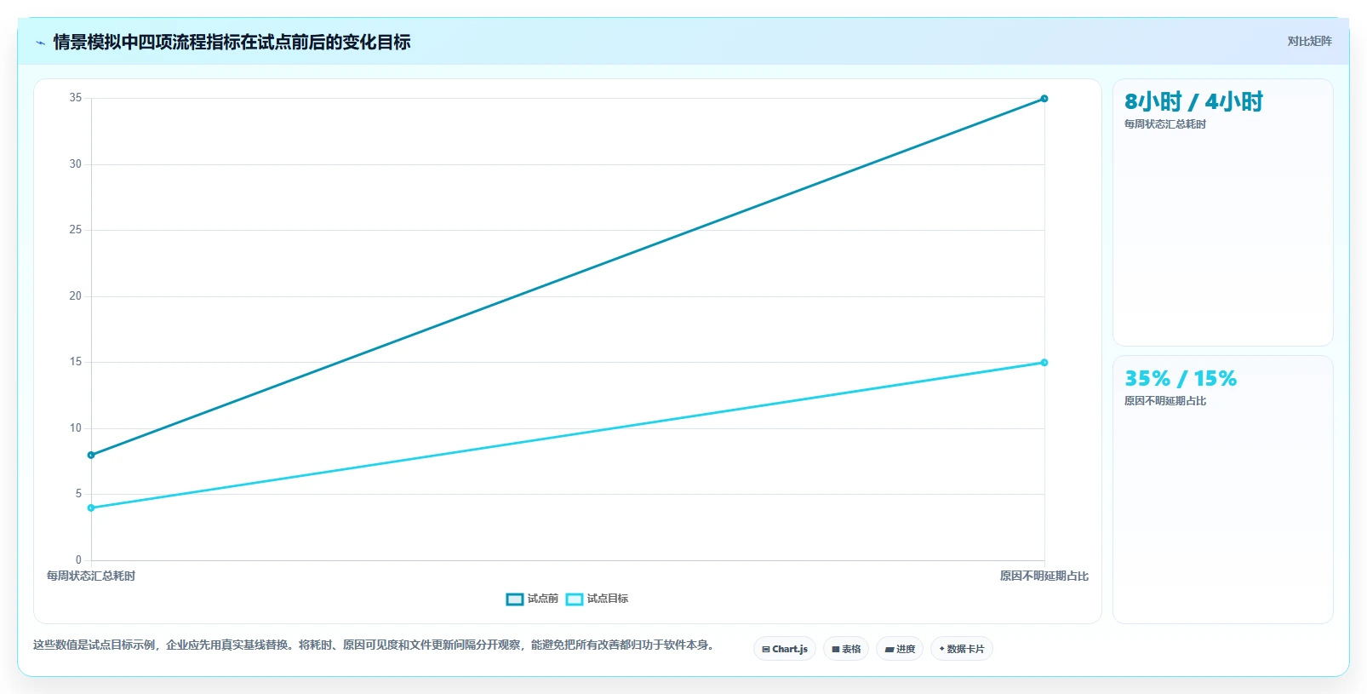The height and width of the screenshot is (694, 1367).
Task: Click the 原因不明延期占比 x-axis label
Action: point(1044,576)
